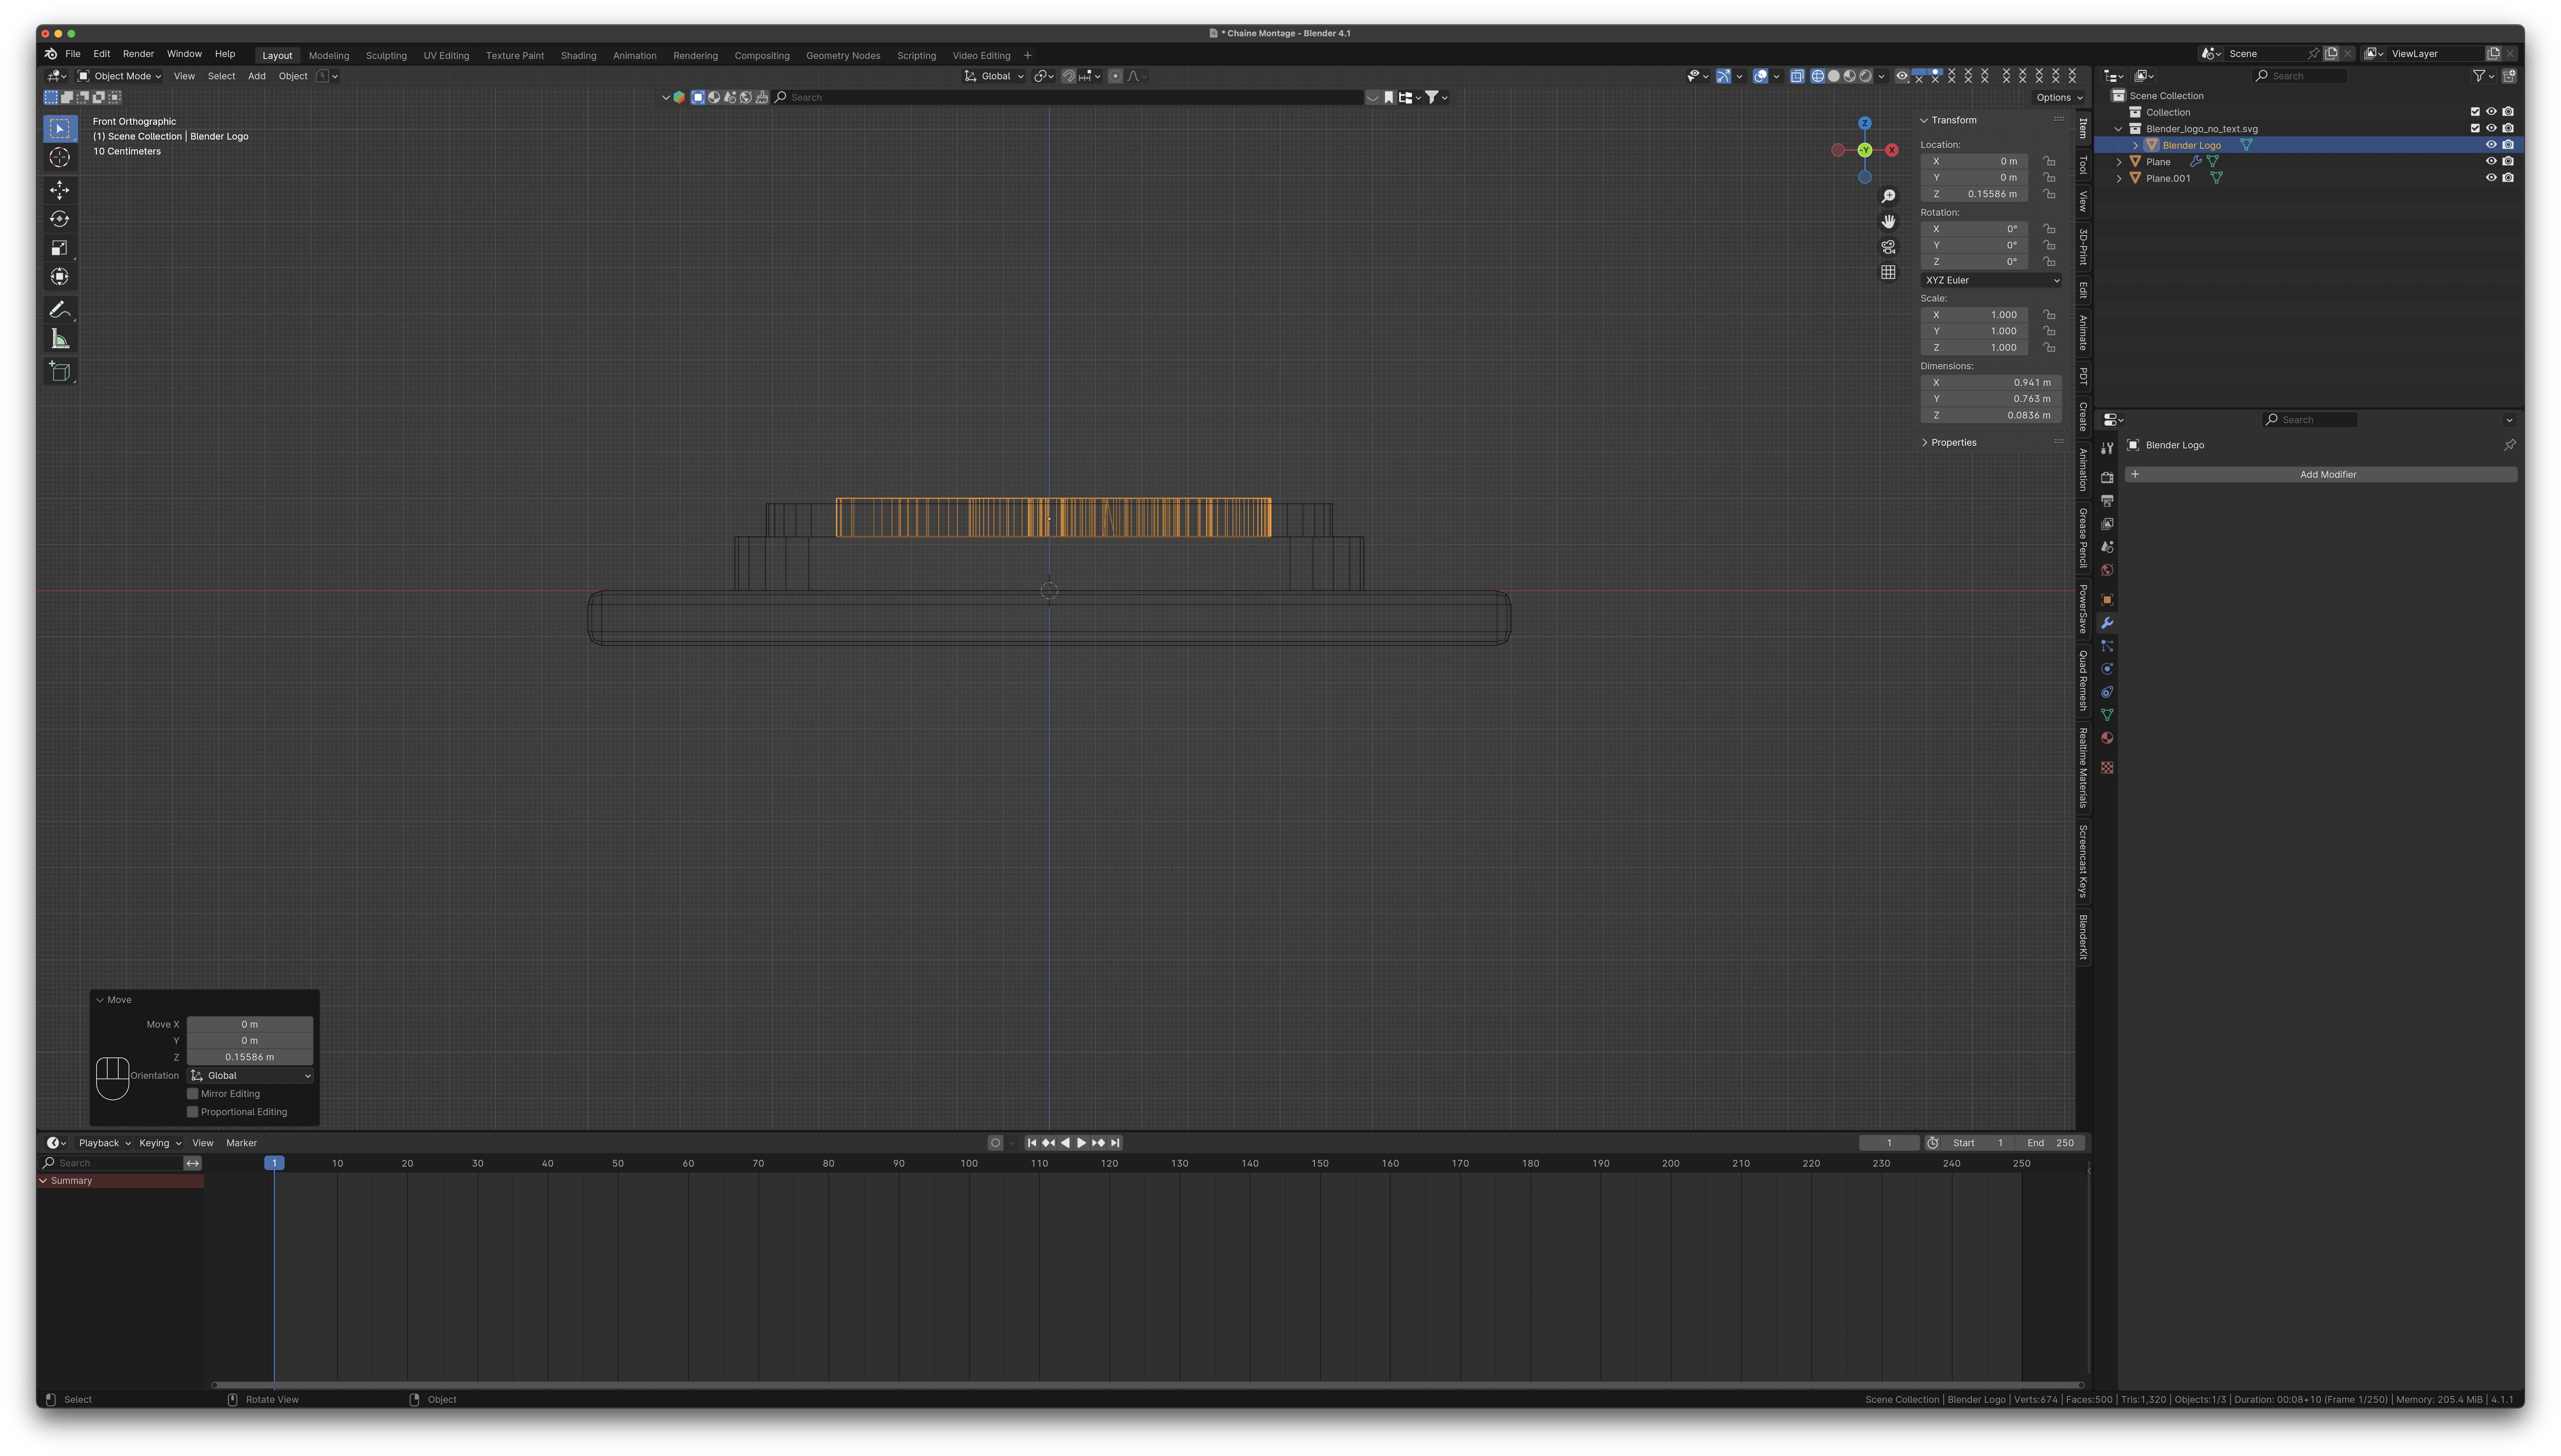Image resolution: width=2561 pixels, height=1456 pixels.
Task: Pick the Annotate pencil tool
Action: click(x=60, y=310)
